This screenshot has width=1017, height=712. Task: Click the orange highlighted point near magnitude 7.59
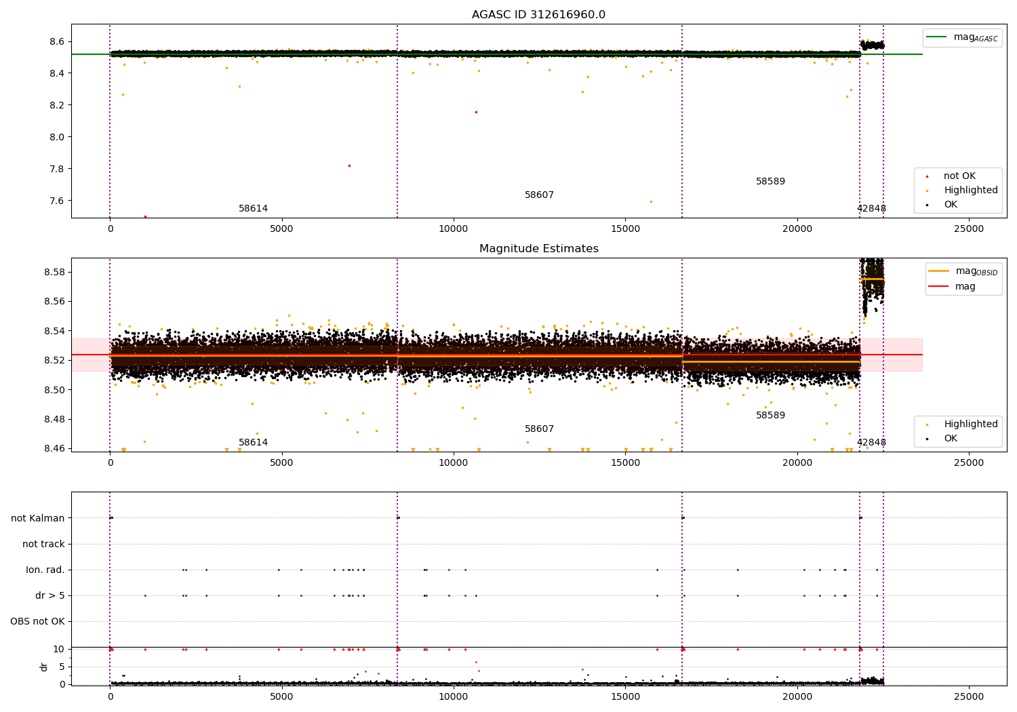click(x=651, y=201)
